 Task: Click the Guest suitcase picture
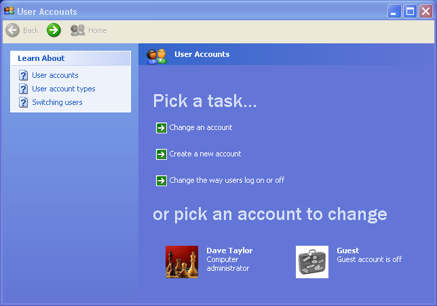[312, 262]
